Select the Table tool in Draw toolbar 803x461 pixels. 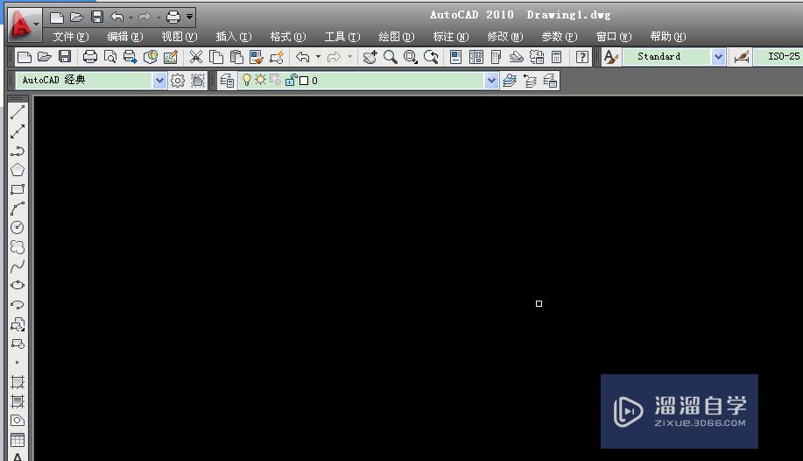18,440
